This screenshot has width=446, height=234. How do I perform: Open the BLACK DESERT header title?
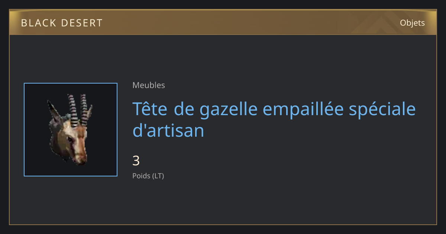pyautogui.click(x=62, y=23)
